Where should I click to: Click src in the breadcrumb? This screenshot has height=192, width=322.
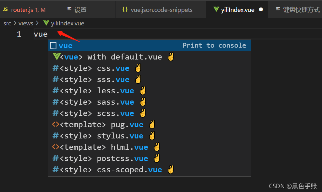coord(7,23)
